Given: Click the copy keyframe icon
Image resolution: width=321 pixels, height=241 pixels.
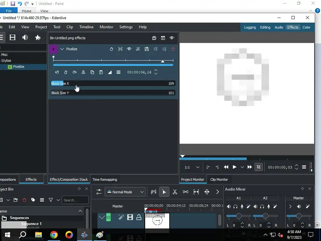Looking at the screenshot, I should 92,72.
